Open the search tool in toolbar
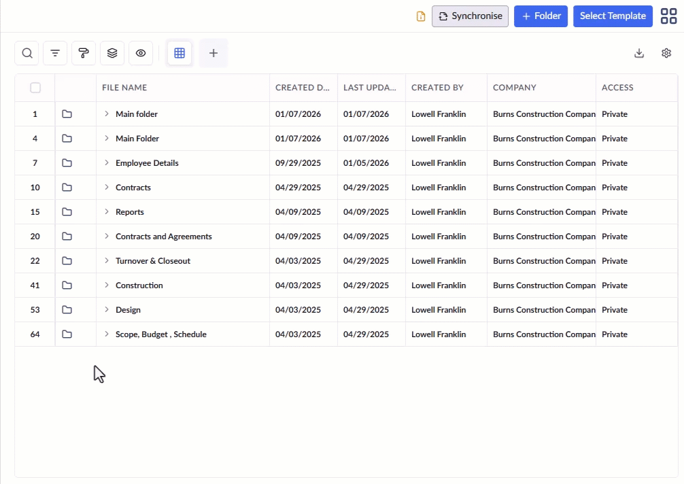 pyautogui.click(x=27, y=53)
